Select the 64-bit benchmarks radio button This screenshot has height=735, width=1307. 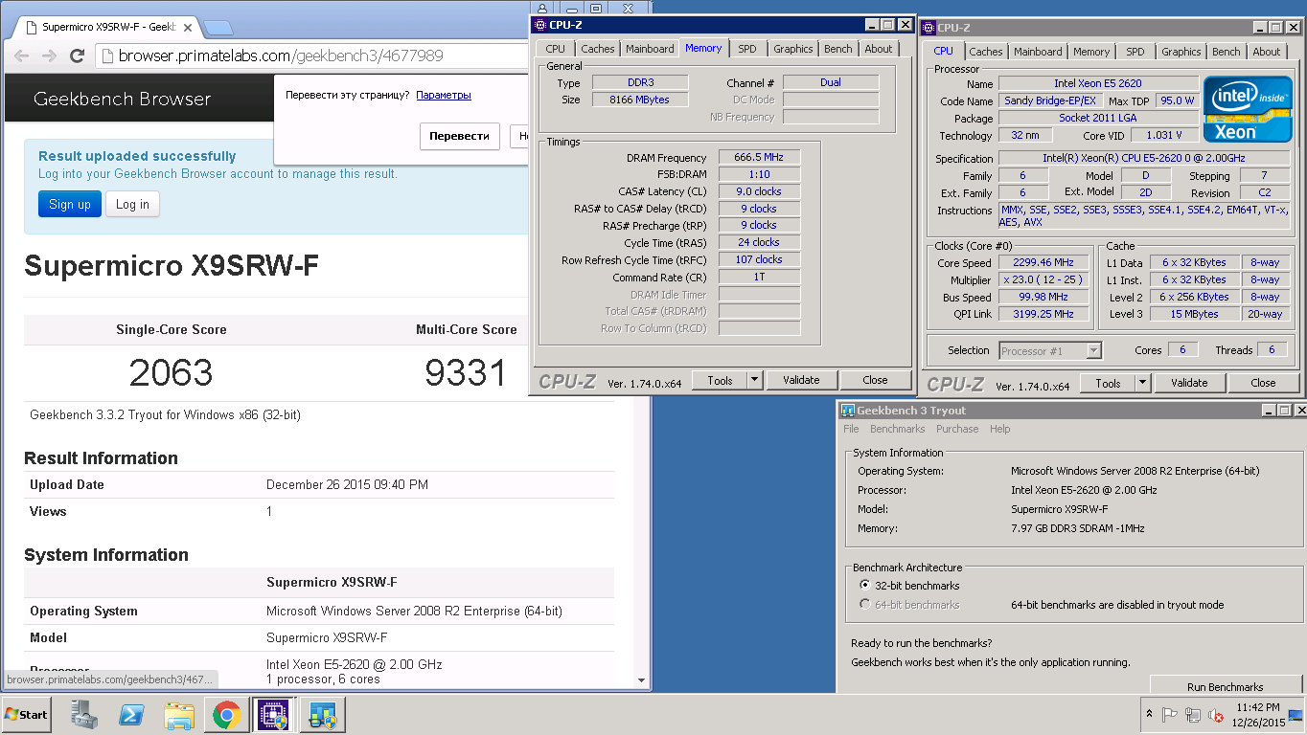[x=864, y=605]
